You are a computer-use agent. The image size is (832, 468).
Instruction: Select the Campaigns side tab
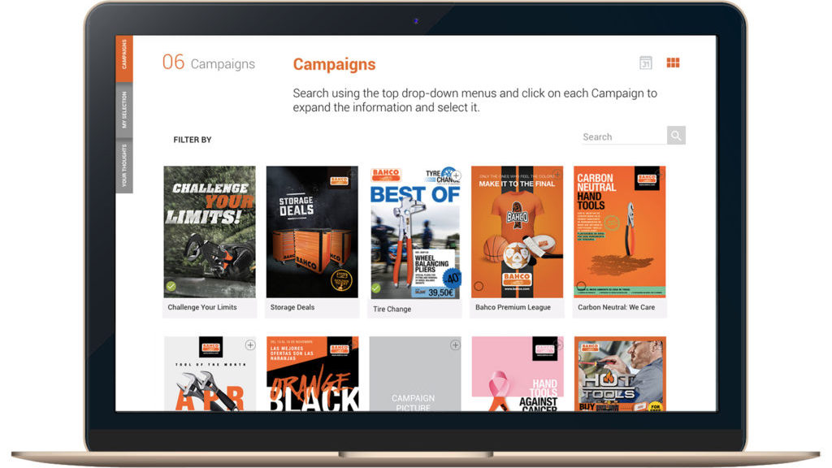124,58
